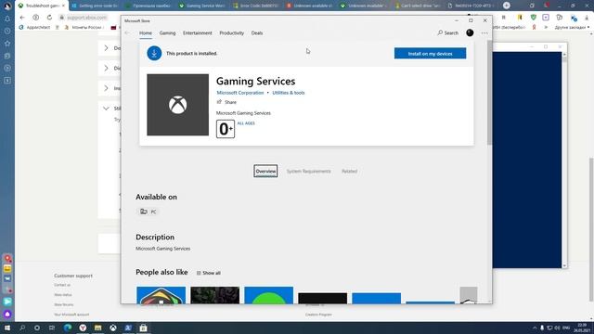Open the Home tab in Microsoft Store
Screen dimensions: 594x334
coord(146,33)
